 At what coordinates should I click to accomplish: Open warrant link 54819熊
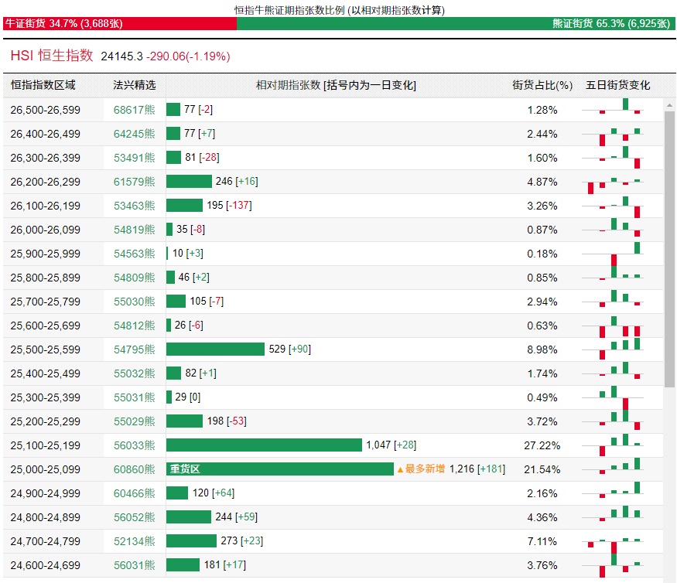[x=135, y=230]
